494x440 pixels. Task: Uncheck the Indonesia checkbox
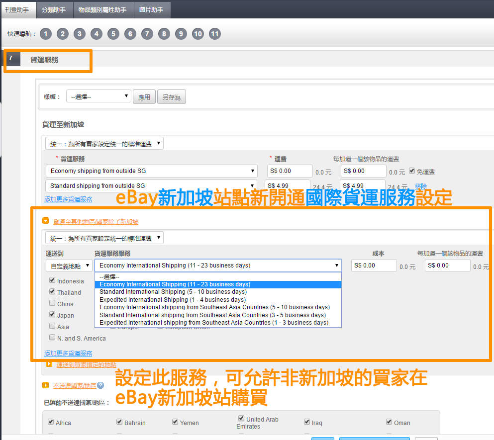[x=52, y=280]
